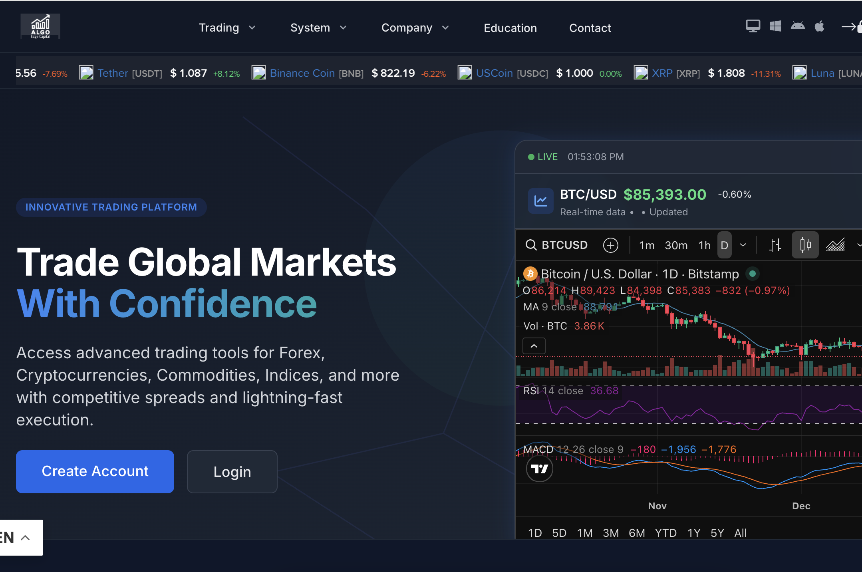
Task: Toggle candlestick chart style
Action: tap(805, 245)
